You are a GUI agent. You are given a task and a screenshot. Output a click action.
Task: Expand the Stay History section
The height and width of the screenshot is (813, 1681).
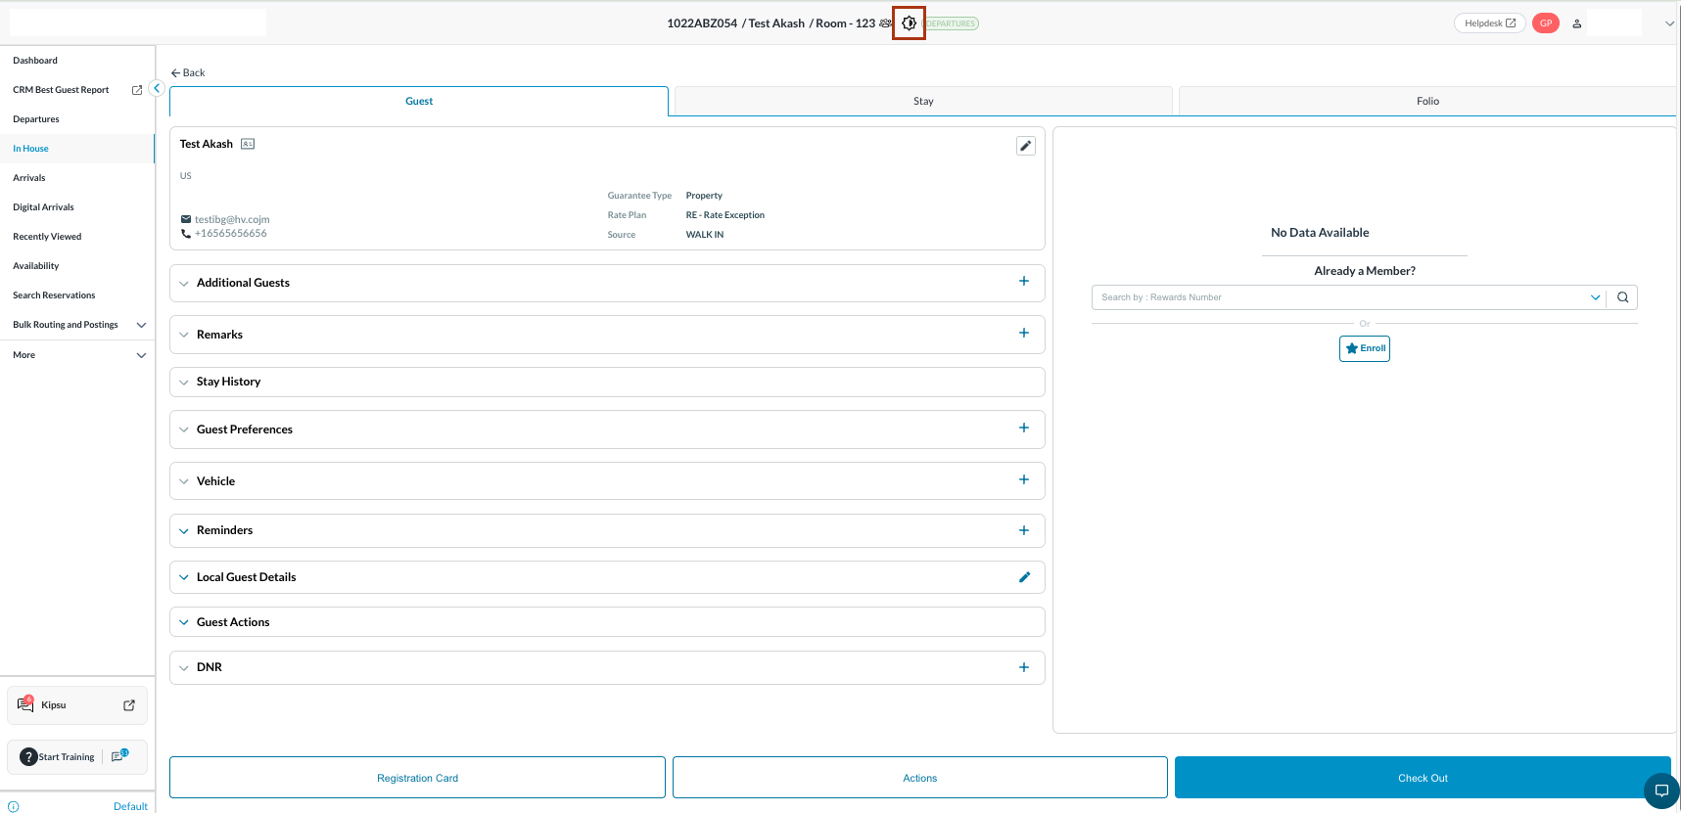228,382
